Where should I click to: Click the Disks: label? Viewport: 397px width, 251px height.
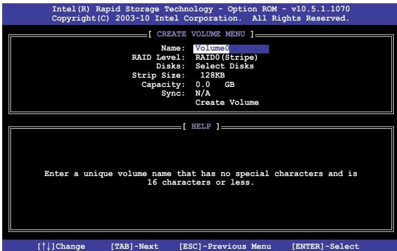(x=171, y=66)
